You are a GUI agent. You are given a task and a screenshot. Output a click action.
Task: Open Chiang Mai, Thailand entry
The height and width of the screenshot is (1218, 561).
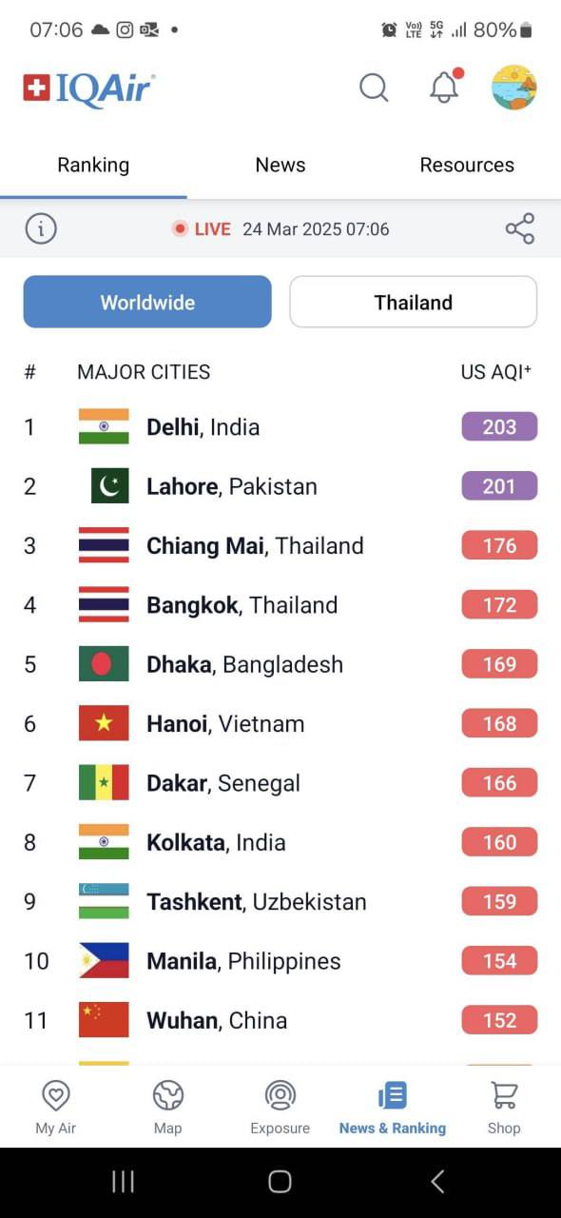point(280,545)
